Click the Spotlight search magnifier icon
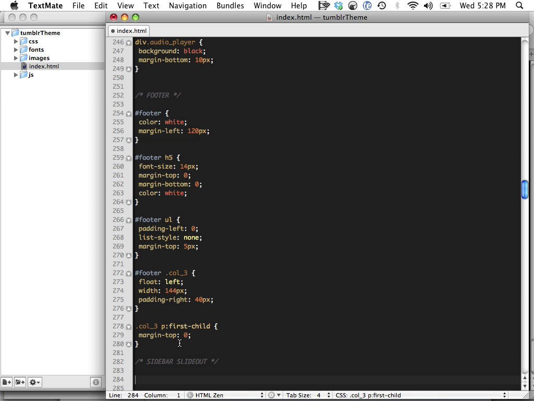Screen dimensions: 534x401 coord(519,5)
